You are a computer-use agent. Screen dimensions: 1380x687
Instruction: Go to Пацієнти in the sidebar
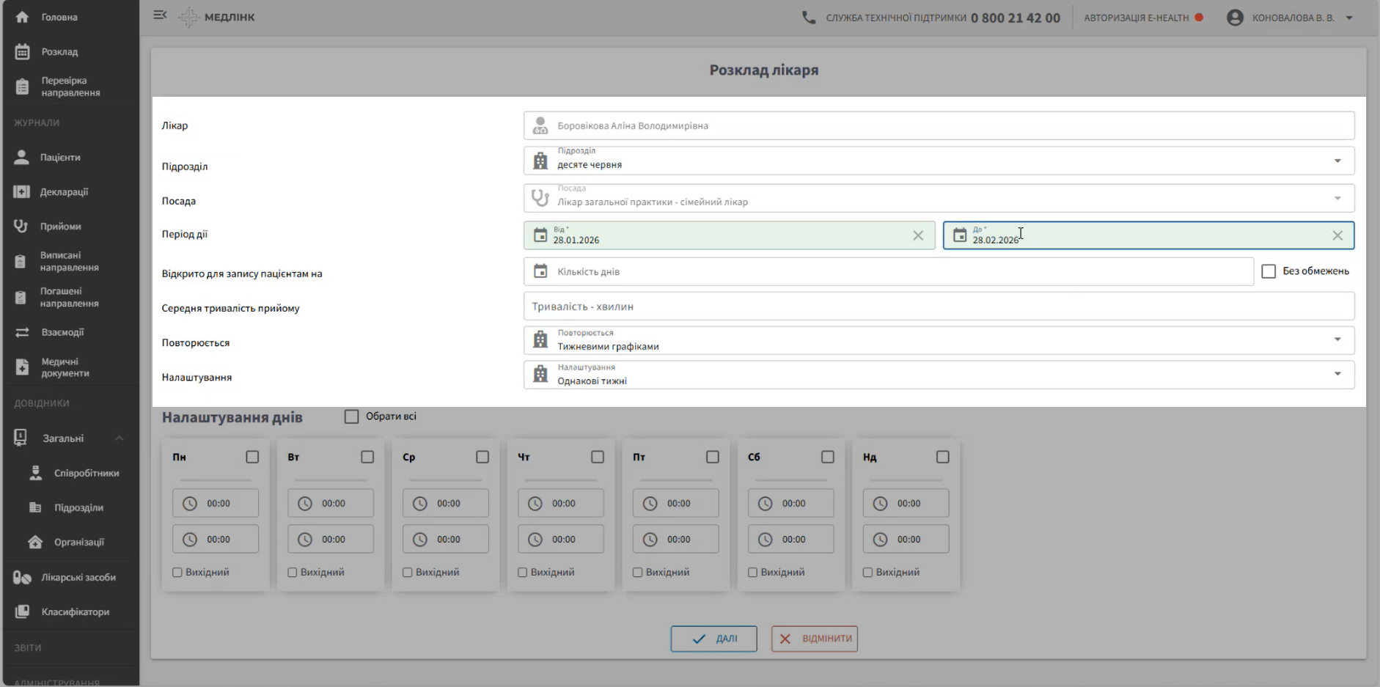point(60,158)
